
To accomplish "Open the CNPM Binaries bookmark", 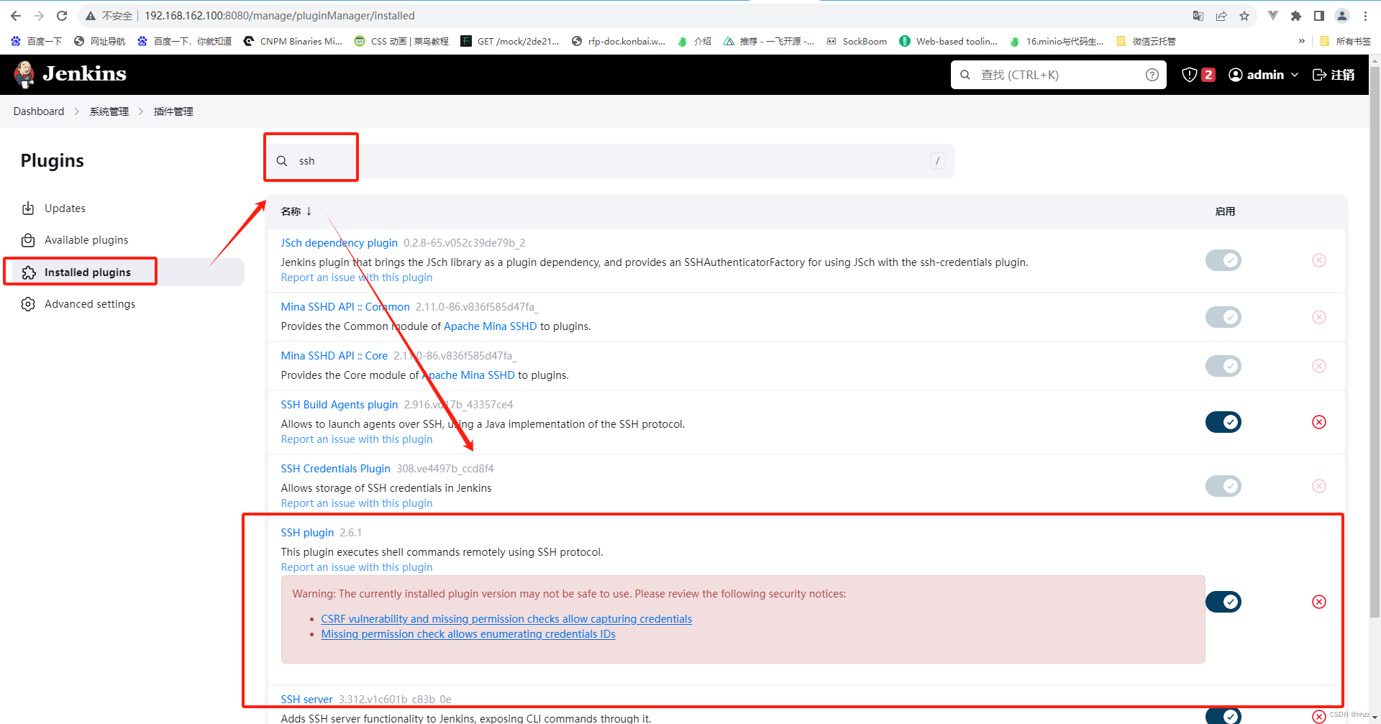I will [293, 42].
